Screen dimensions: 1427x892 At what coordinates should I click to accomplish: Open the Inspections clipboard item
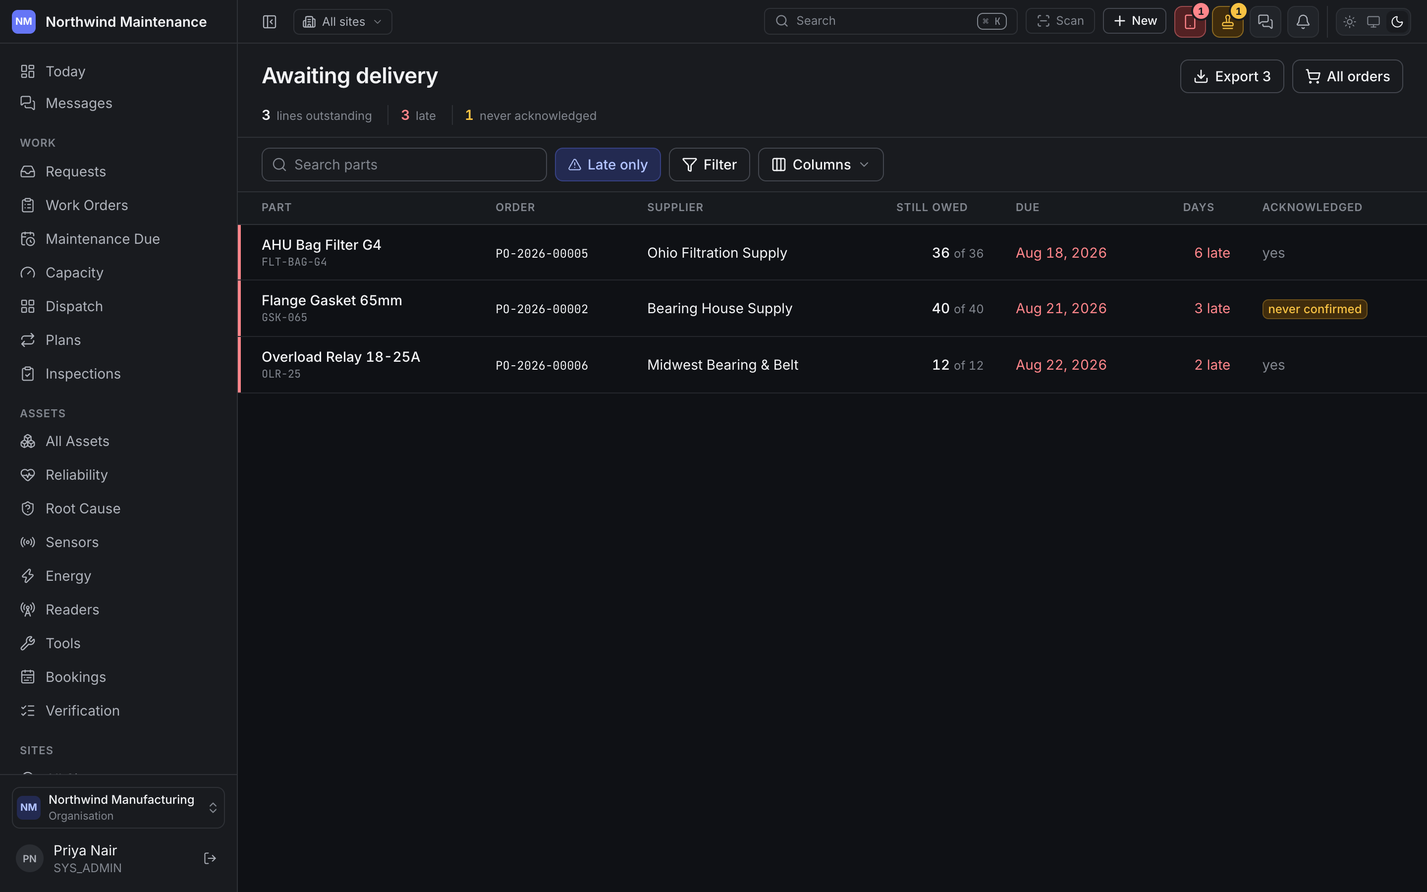coord(118,374)
